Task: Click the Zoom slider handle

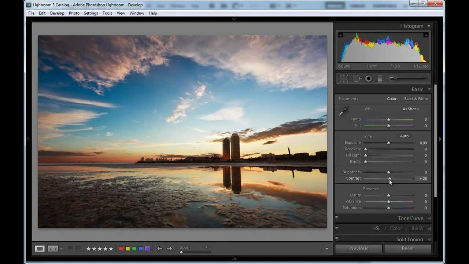Action: (181, 252)
